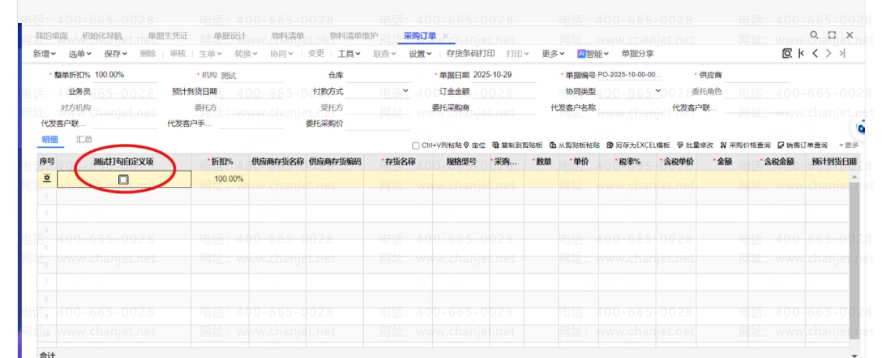The height and width of the screenshot is (358, 882).
Task: Click 复制到剪贴板 copy icon
Action: coord(496,145)
